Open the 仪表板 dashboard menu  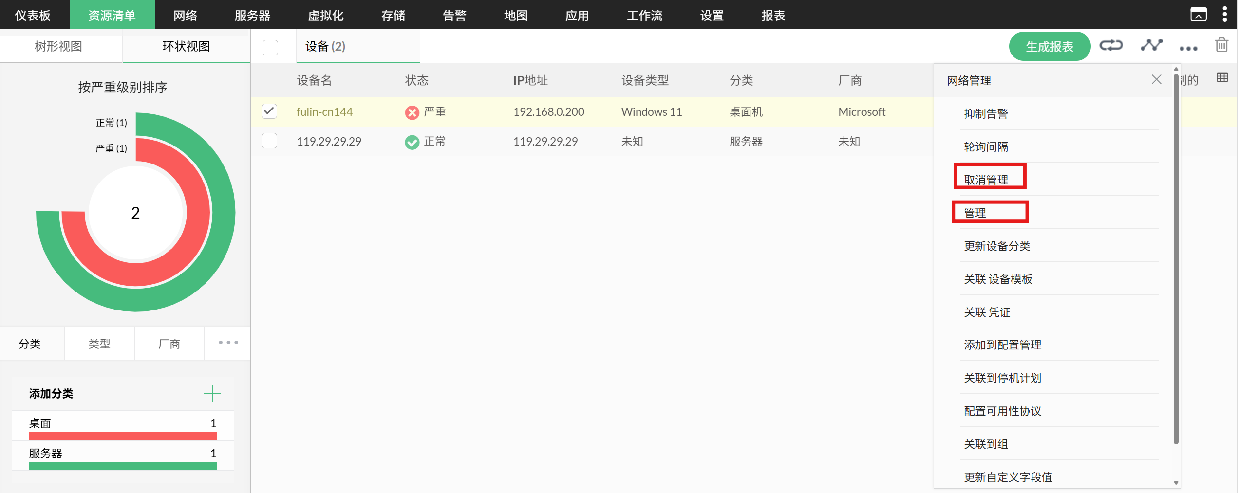click(x=33, y=15)
